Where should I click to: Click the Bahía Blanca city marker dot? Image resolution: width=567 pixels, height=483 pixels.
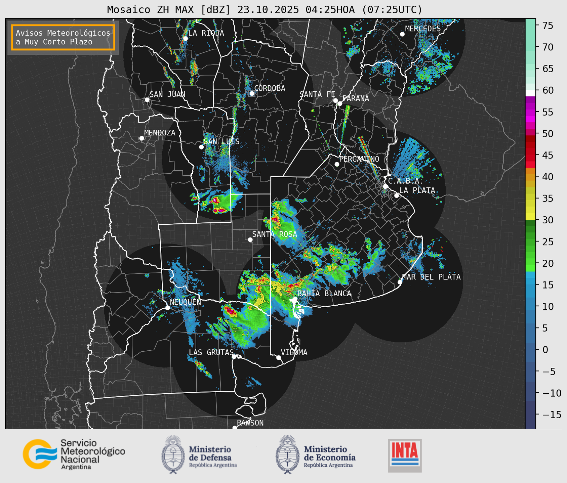(295, 299)
